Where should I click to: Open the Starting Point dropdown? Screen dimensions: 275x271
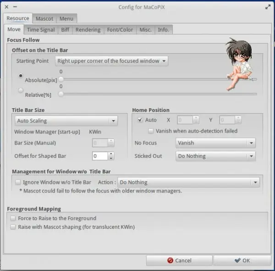[111, 61]
